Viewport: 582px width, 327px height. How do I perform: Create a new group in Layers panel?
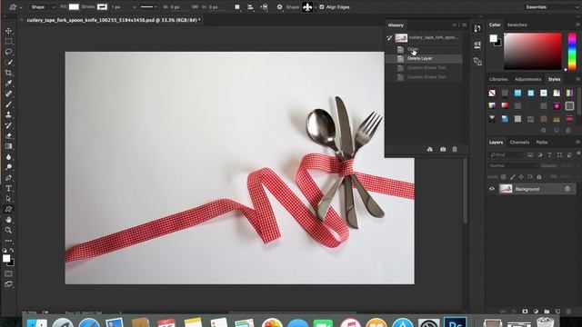tap(547, 312)
